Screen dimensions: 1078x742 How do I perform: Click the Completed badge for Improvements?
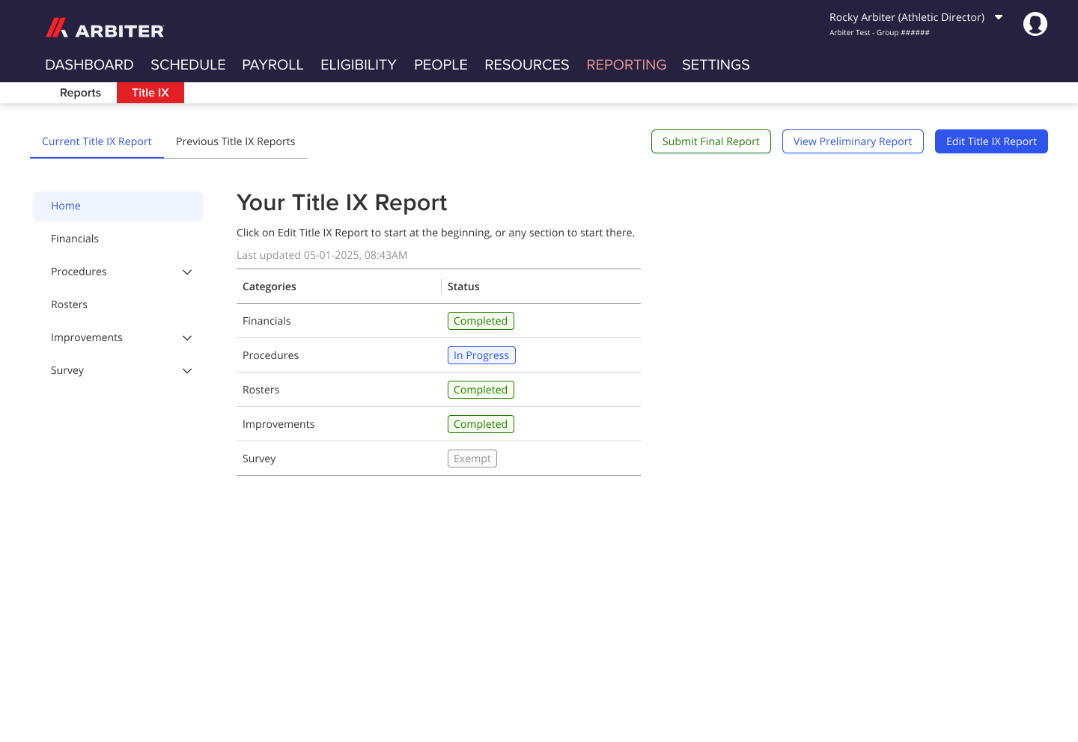481,423
